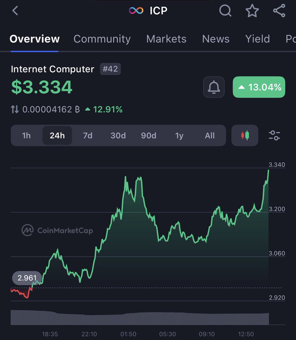
Task: Set a price alert with bell icon
Action: point(214,87)
